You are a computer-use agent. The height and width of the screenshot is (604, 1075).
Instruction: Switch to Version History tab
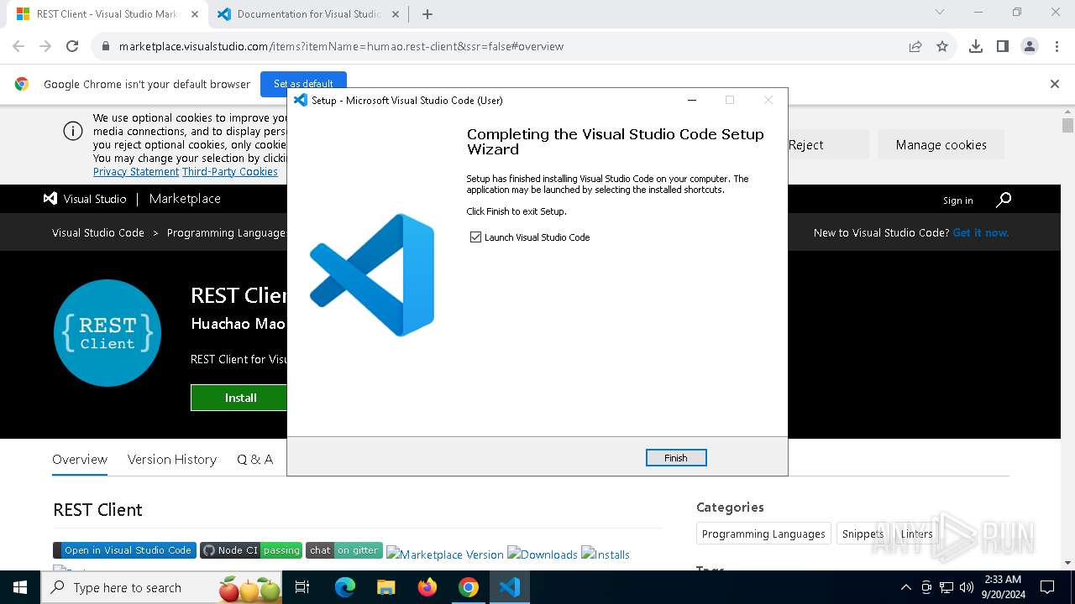[x=172, y=459]
